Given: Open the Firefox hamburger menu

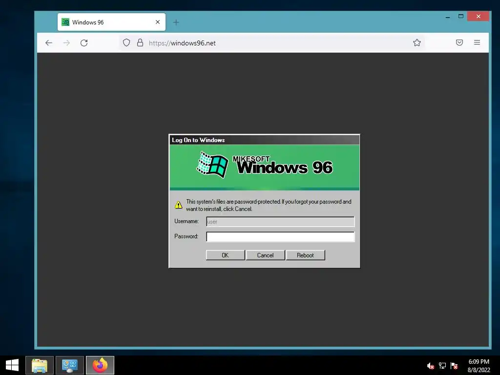Looking at the screenshot, I should click(477, 42).
